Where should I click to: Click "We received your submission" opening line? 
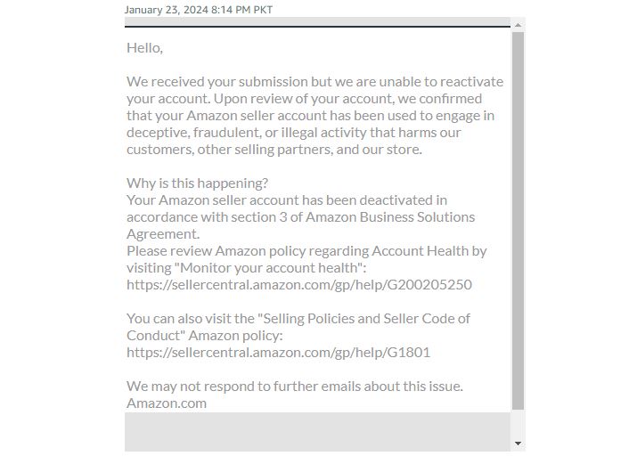314,82
